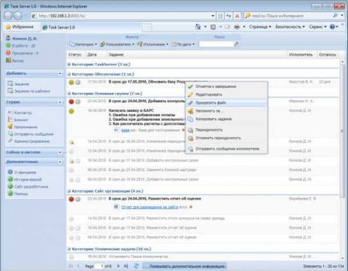This screenshot has width=348, height=271.
Task: Sort by the 'Статус' column header
Action: (75, 55)
